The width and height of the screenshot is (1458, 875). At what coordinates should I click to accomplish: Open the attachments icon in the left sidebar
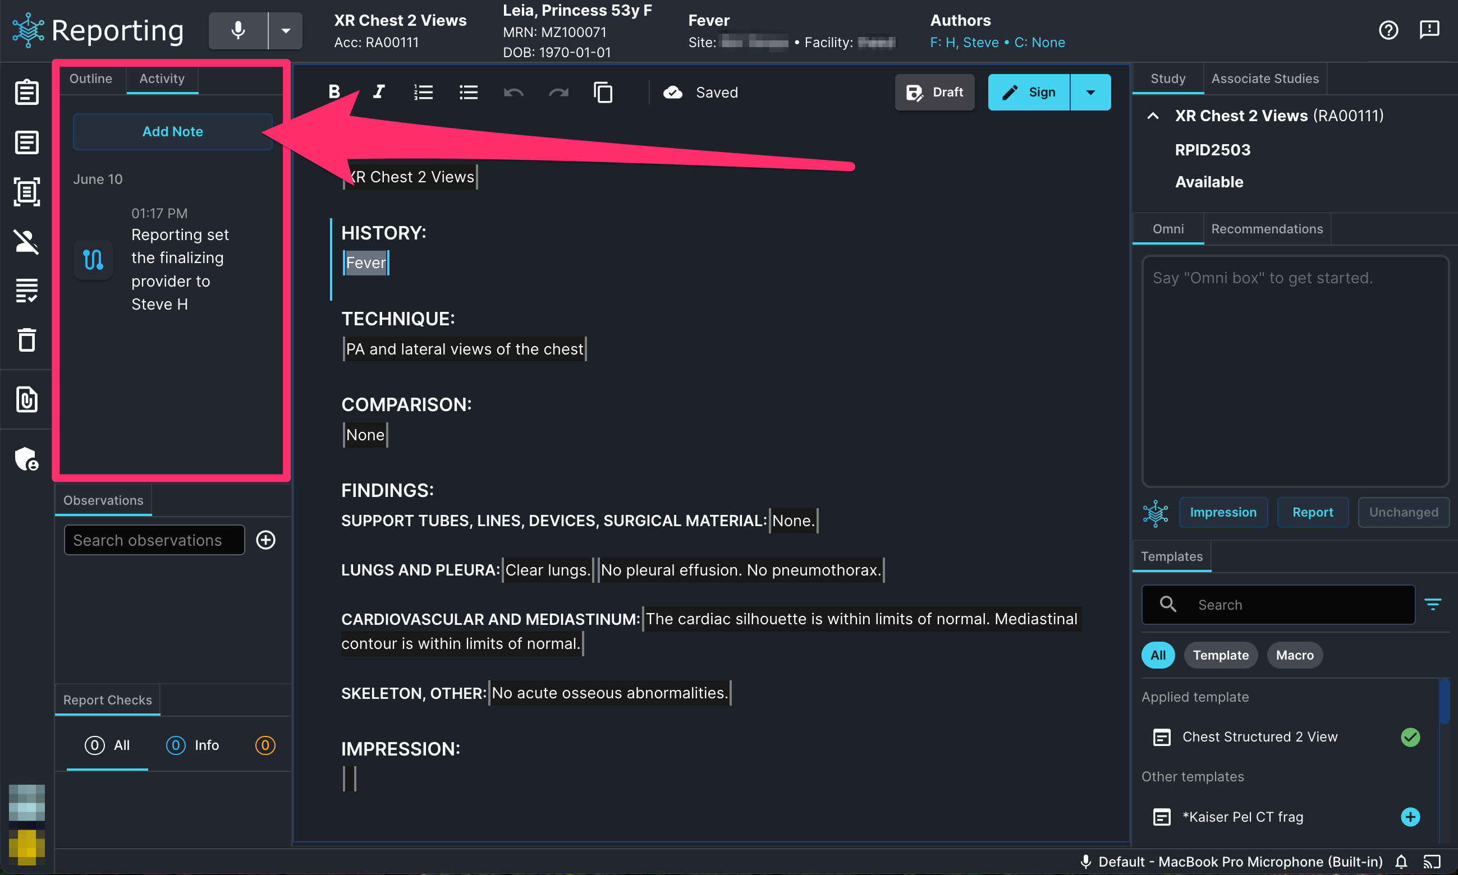(x=26, y=400)
